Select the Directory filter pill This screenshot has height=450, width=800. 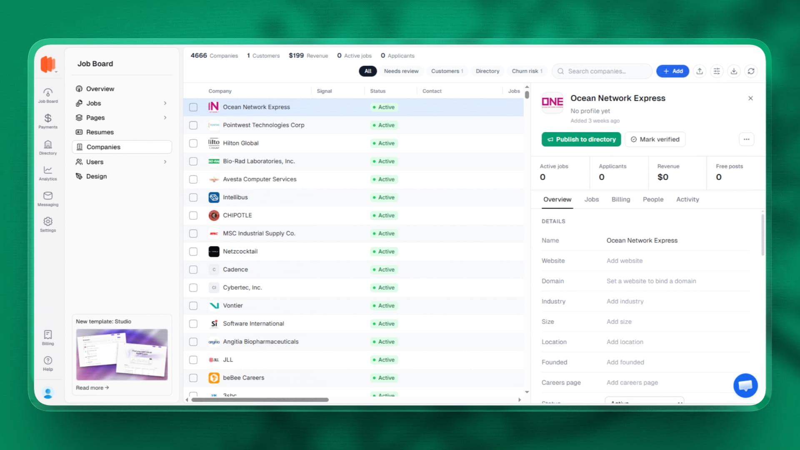487,71
